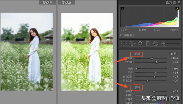The width and height of the screenshot is (183, 104).
Task: Click the shadows value +36
Action: coord(175,73)
